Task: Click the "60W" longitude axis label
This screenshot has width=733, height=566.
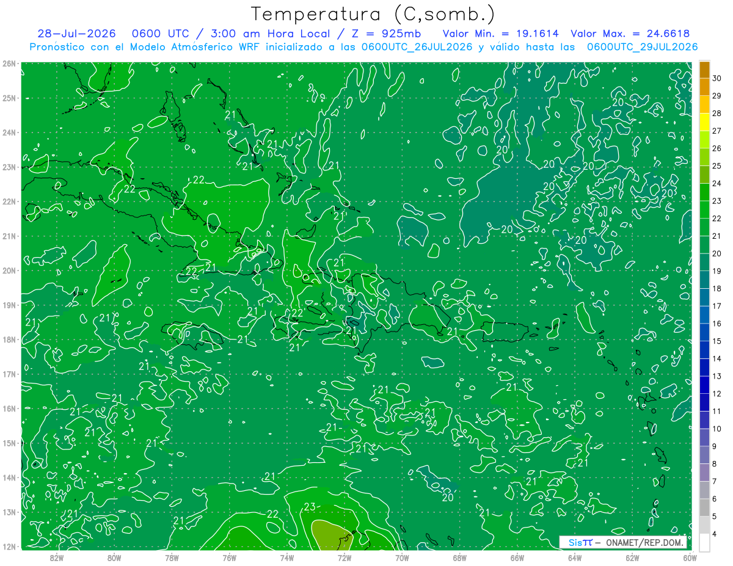Action: tap(690, 557)
